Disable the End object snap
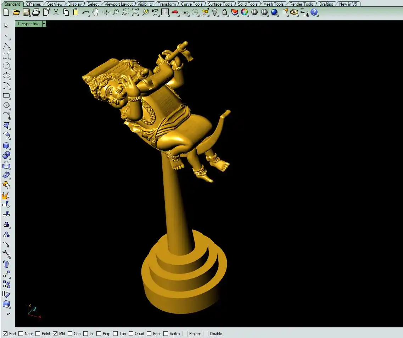This screenshot has height=338, width=403. pos(5,334)
